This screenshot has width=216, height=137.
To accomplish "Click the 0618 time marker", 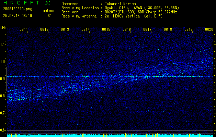I will (168, 29).
